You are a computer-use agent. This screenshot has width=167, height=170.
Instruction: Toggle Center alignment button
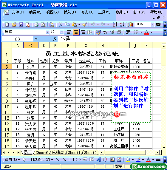(x=76, y=32)
